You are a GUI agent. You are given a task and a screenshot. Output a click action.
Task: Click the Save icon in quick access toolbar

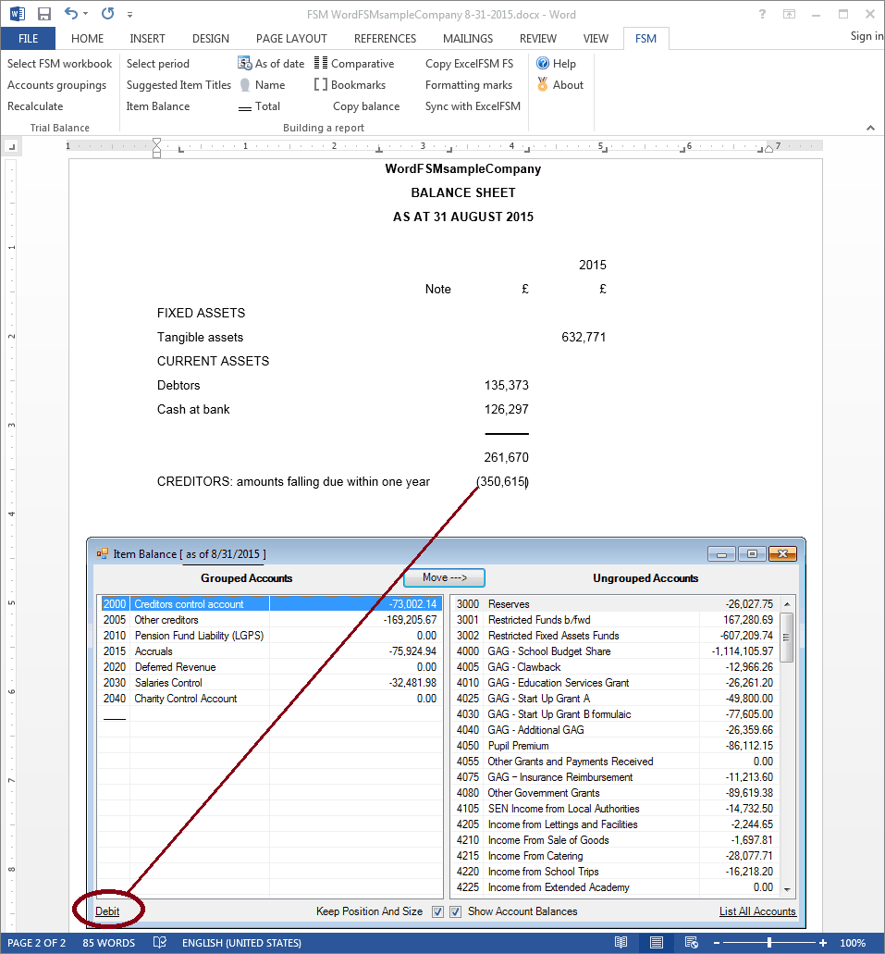click(43, 14)
